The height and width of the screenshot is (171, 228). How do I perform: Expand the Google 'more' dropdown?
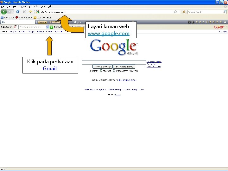click(58, 32)
